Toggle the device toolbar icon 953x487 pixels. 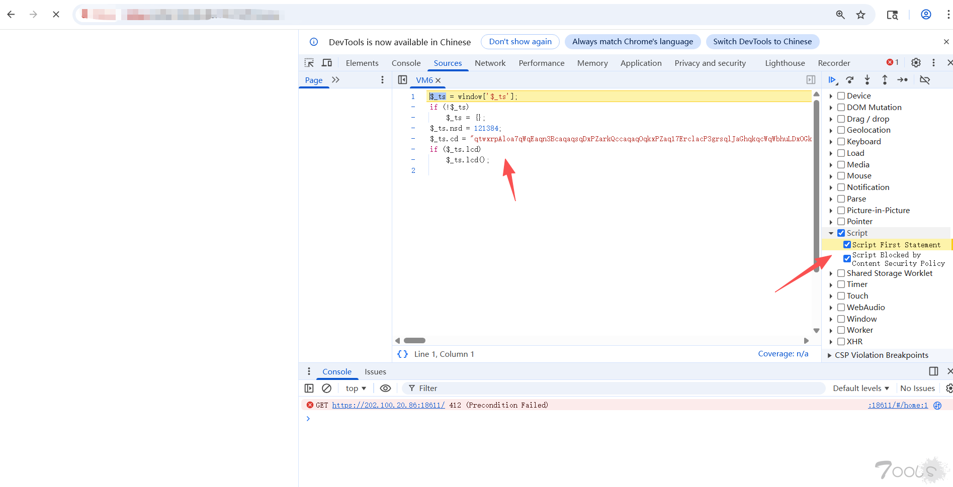pos(327,63)
